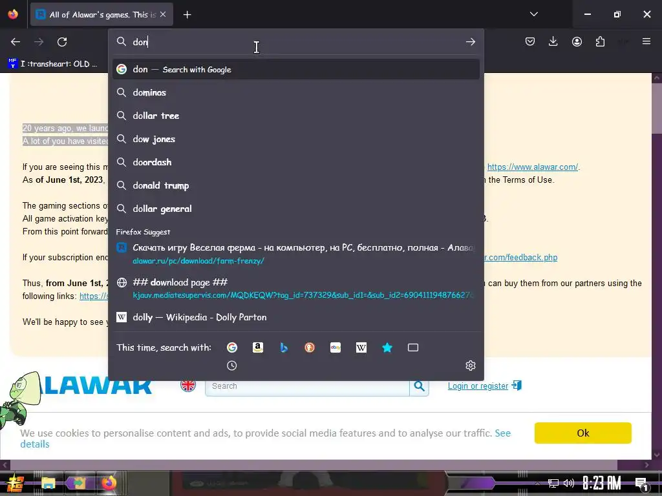This screenshot has width=662, height=496.
Task: Close the Alawar games tab
Action: (163, 14)
